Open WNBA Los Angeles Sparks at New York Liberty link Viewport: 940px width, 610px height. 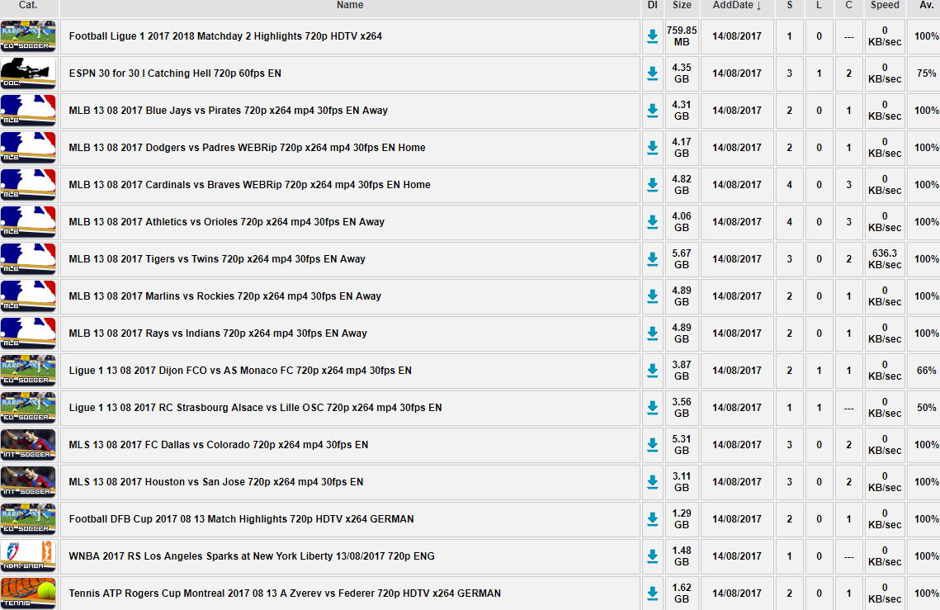(252, 556)
